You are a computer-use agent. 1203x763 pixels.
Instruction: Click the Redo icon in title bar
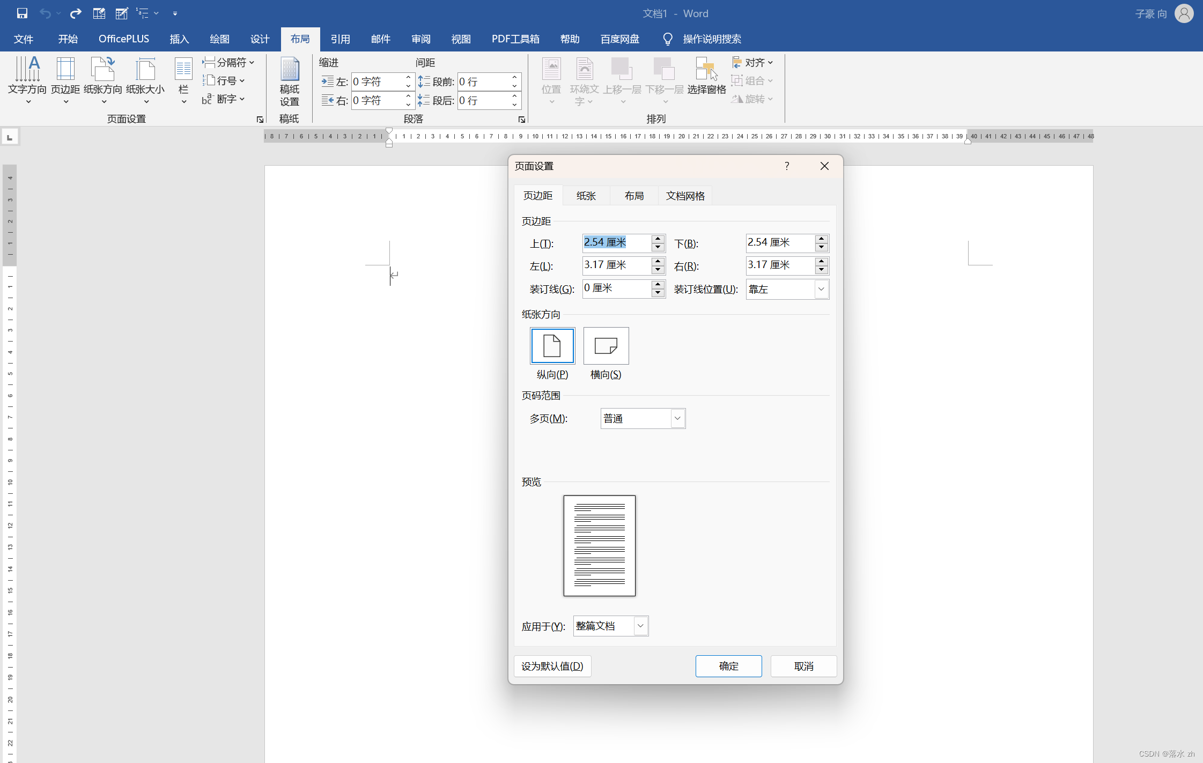76,13
